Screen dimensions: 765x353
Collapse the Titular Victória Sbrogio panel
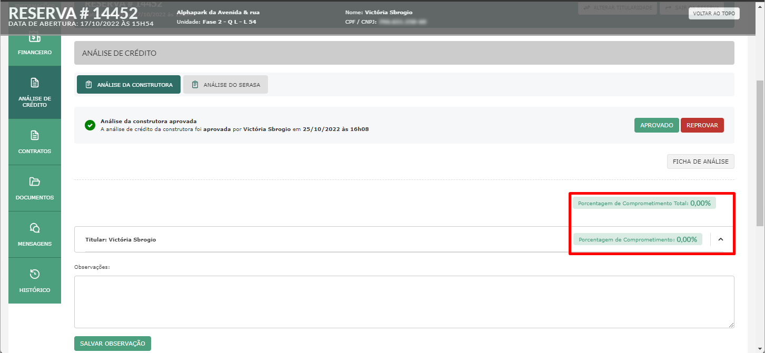click(x=721, y=239)
